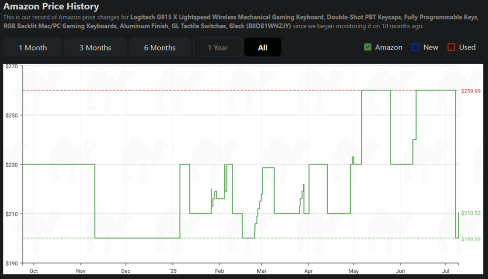Click the $259.99 highest price label

pyautogui.click(x=470, y=91)
